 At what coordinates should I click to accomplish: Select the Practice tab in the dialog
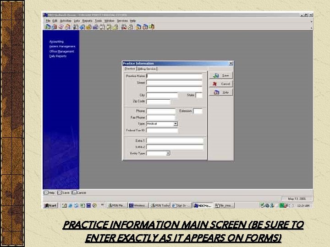pos(130,69)
